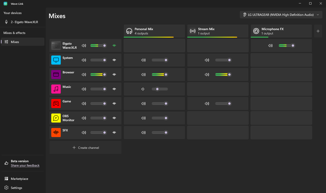The width and height of the screenshot is (326, 193).
Task: Click "1 output" under Stream Mix
Action: 204,33
